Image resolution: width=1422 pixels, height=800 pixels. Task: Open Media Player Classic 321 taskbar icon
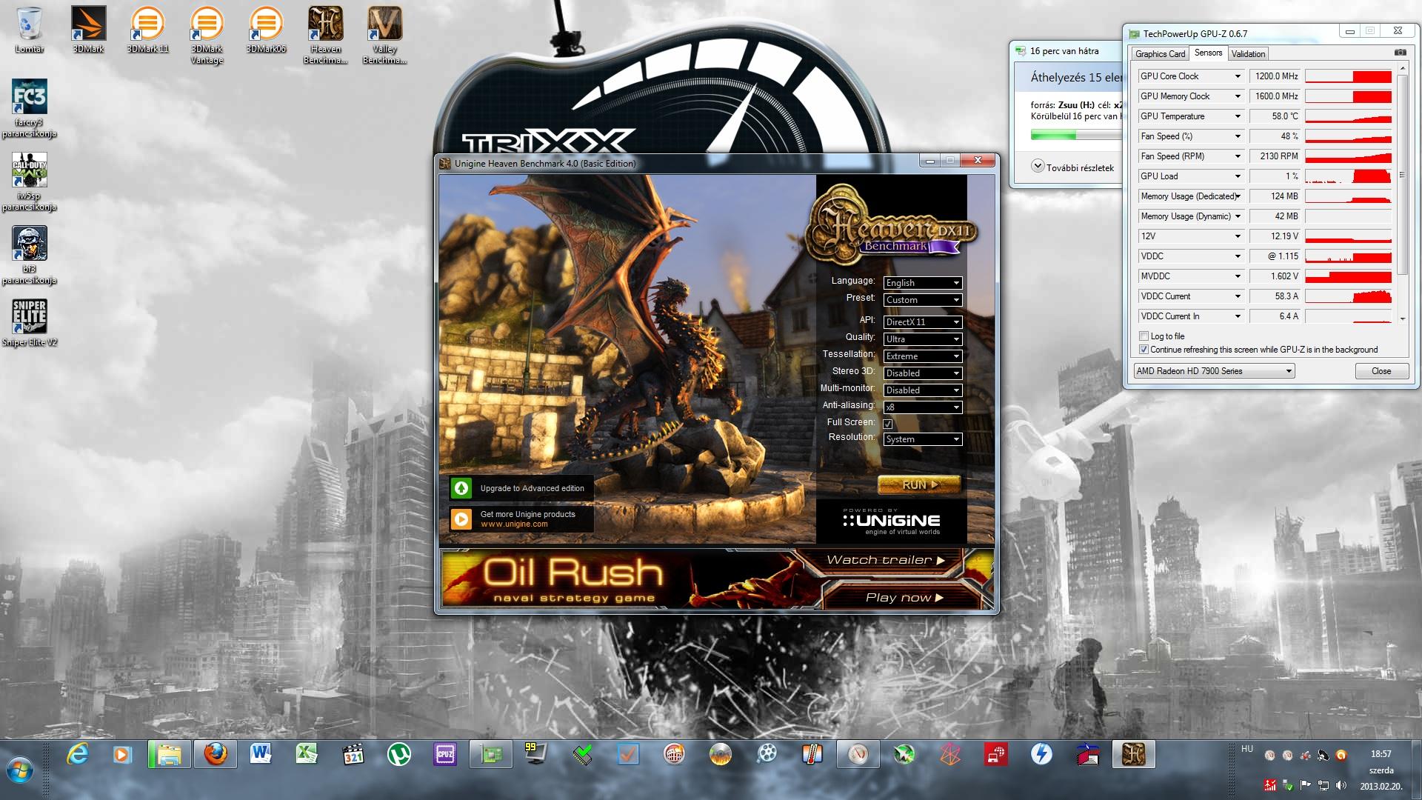(353, 755)
